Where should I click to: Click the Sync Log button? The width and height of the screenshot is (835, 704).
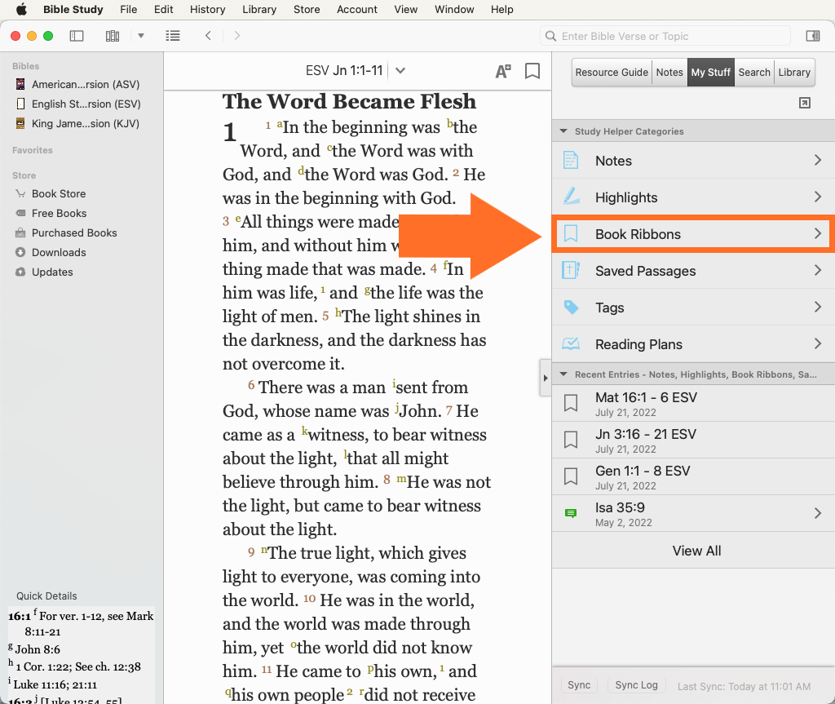(636, 686)
